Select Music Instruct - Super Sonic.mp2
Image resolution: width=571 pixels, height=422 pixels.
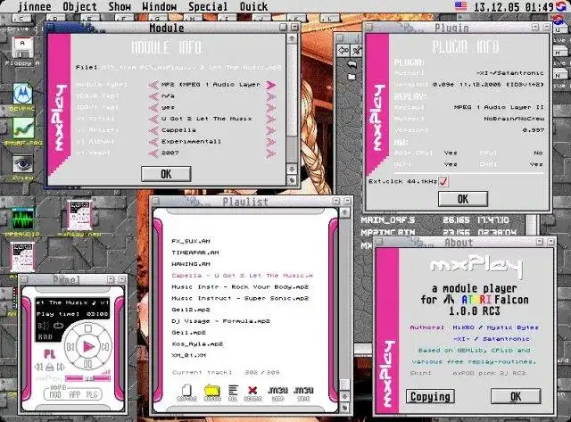pos(240,298)
